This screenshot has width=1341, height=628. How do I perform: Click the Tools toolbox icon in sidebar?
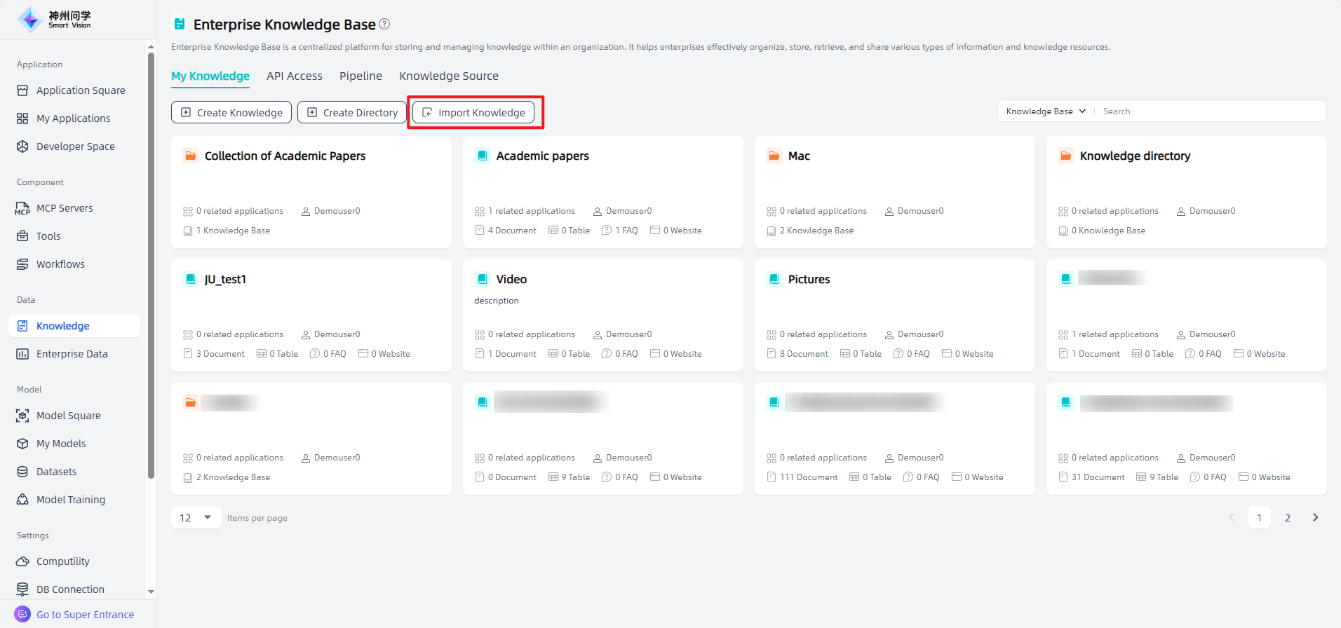22,236
